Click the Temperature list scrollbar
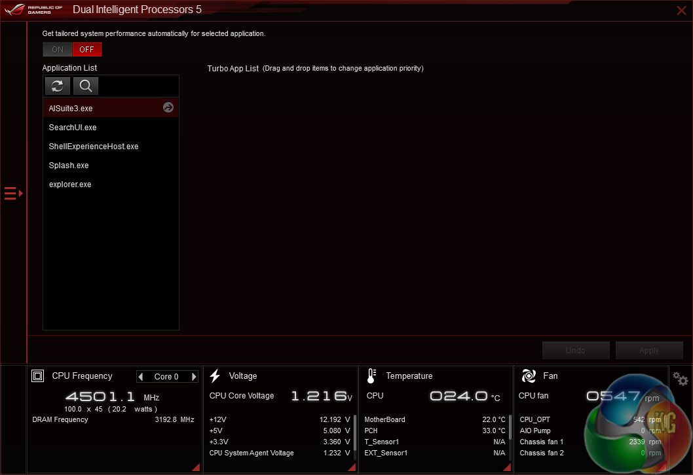Screen dimensions: 693x475 click(510, 427)
